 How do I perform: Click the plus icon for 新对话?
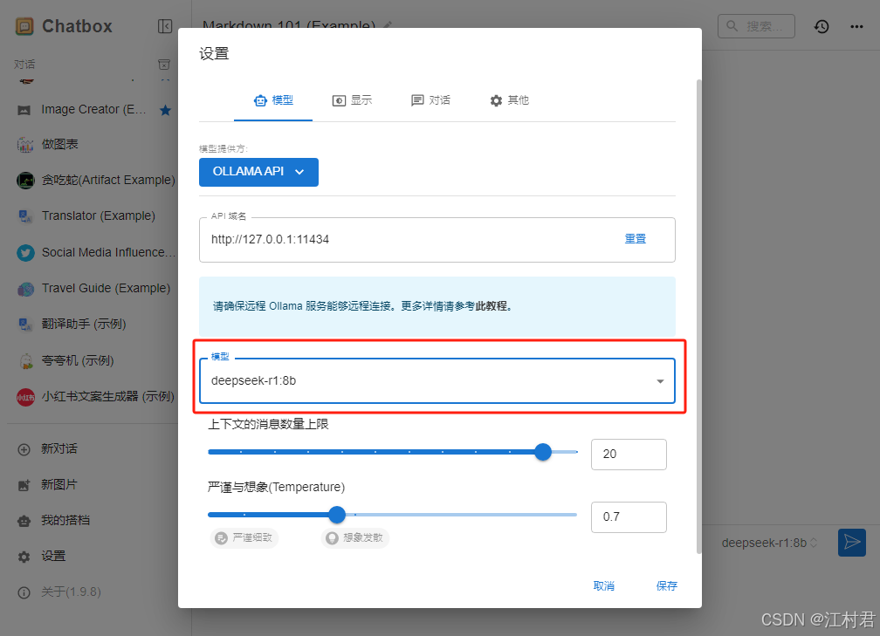(24, 449)
